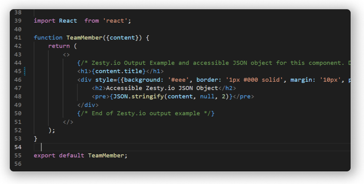Click the 'style' attribute on line 46
The width and height of the screenshot is (364, 184).
pos(104,80)
